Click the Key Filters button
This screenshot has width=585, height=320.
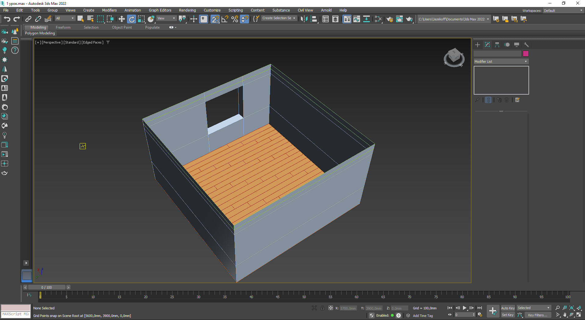coord(537,315)
